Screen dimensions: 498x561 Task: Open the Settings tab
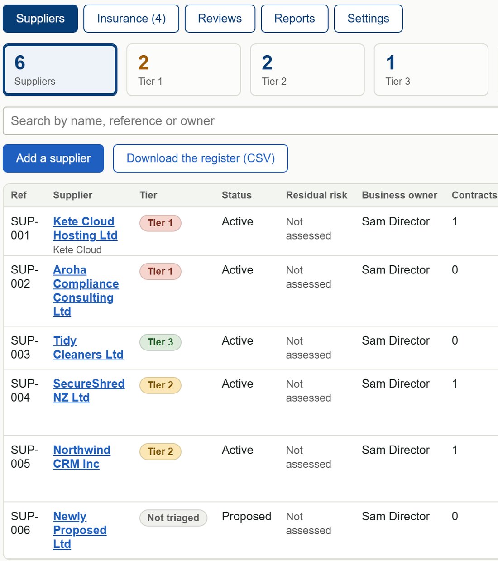(x=369, y=19)
